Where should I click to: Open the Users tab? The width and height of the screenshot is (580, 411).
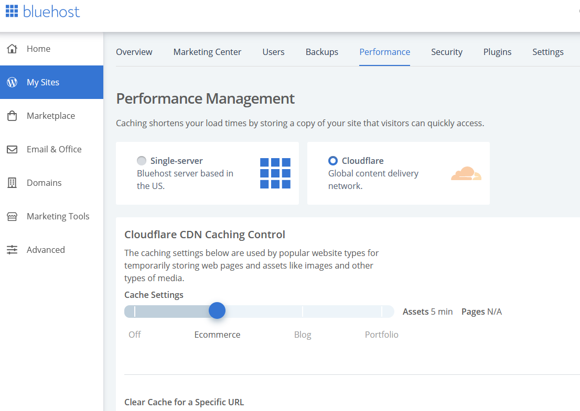[x=273, y=52]
